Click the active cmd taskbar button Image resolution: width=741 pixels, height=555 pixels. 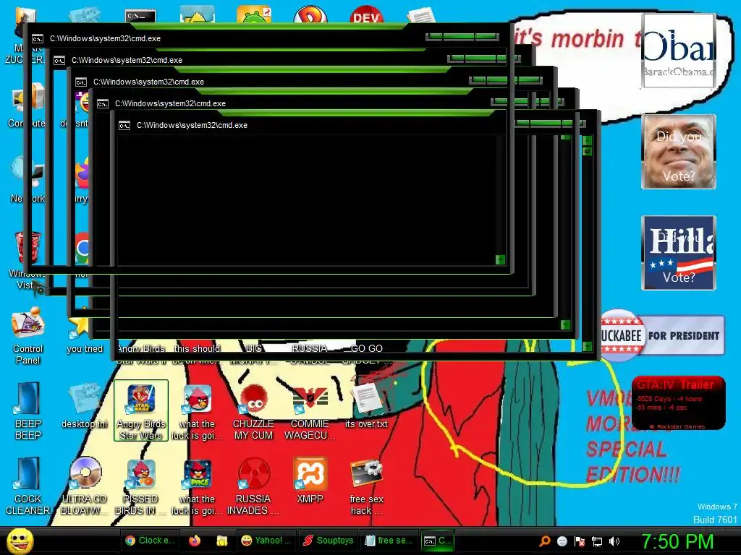coord(438,541)
